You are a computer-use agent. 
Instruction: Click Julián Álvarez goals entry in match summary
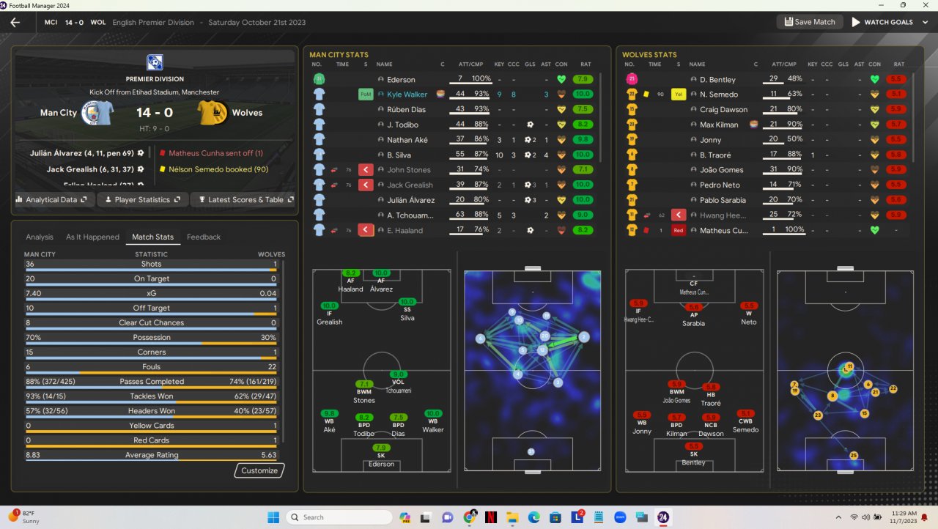[x=86, y=153]
